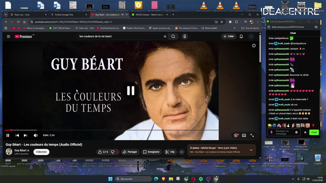
Task: Click the kraft_ouak name in 'ah oui' message
Action: [x=284, y=105]
